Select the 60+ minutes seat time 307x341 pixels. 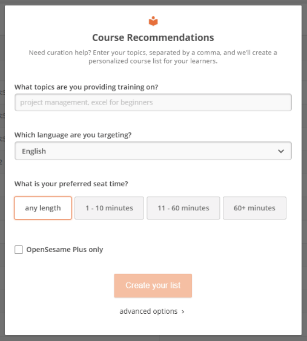coord(254,208)
